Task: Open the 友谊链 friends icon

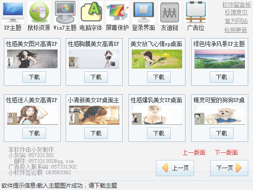Action: point(170,12)
